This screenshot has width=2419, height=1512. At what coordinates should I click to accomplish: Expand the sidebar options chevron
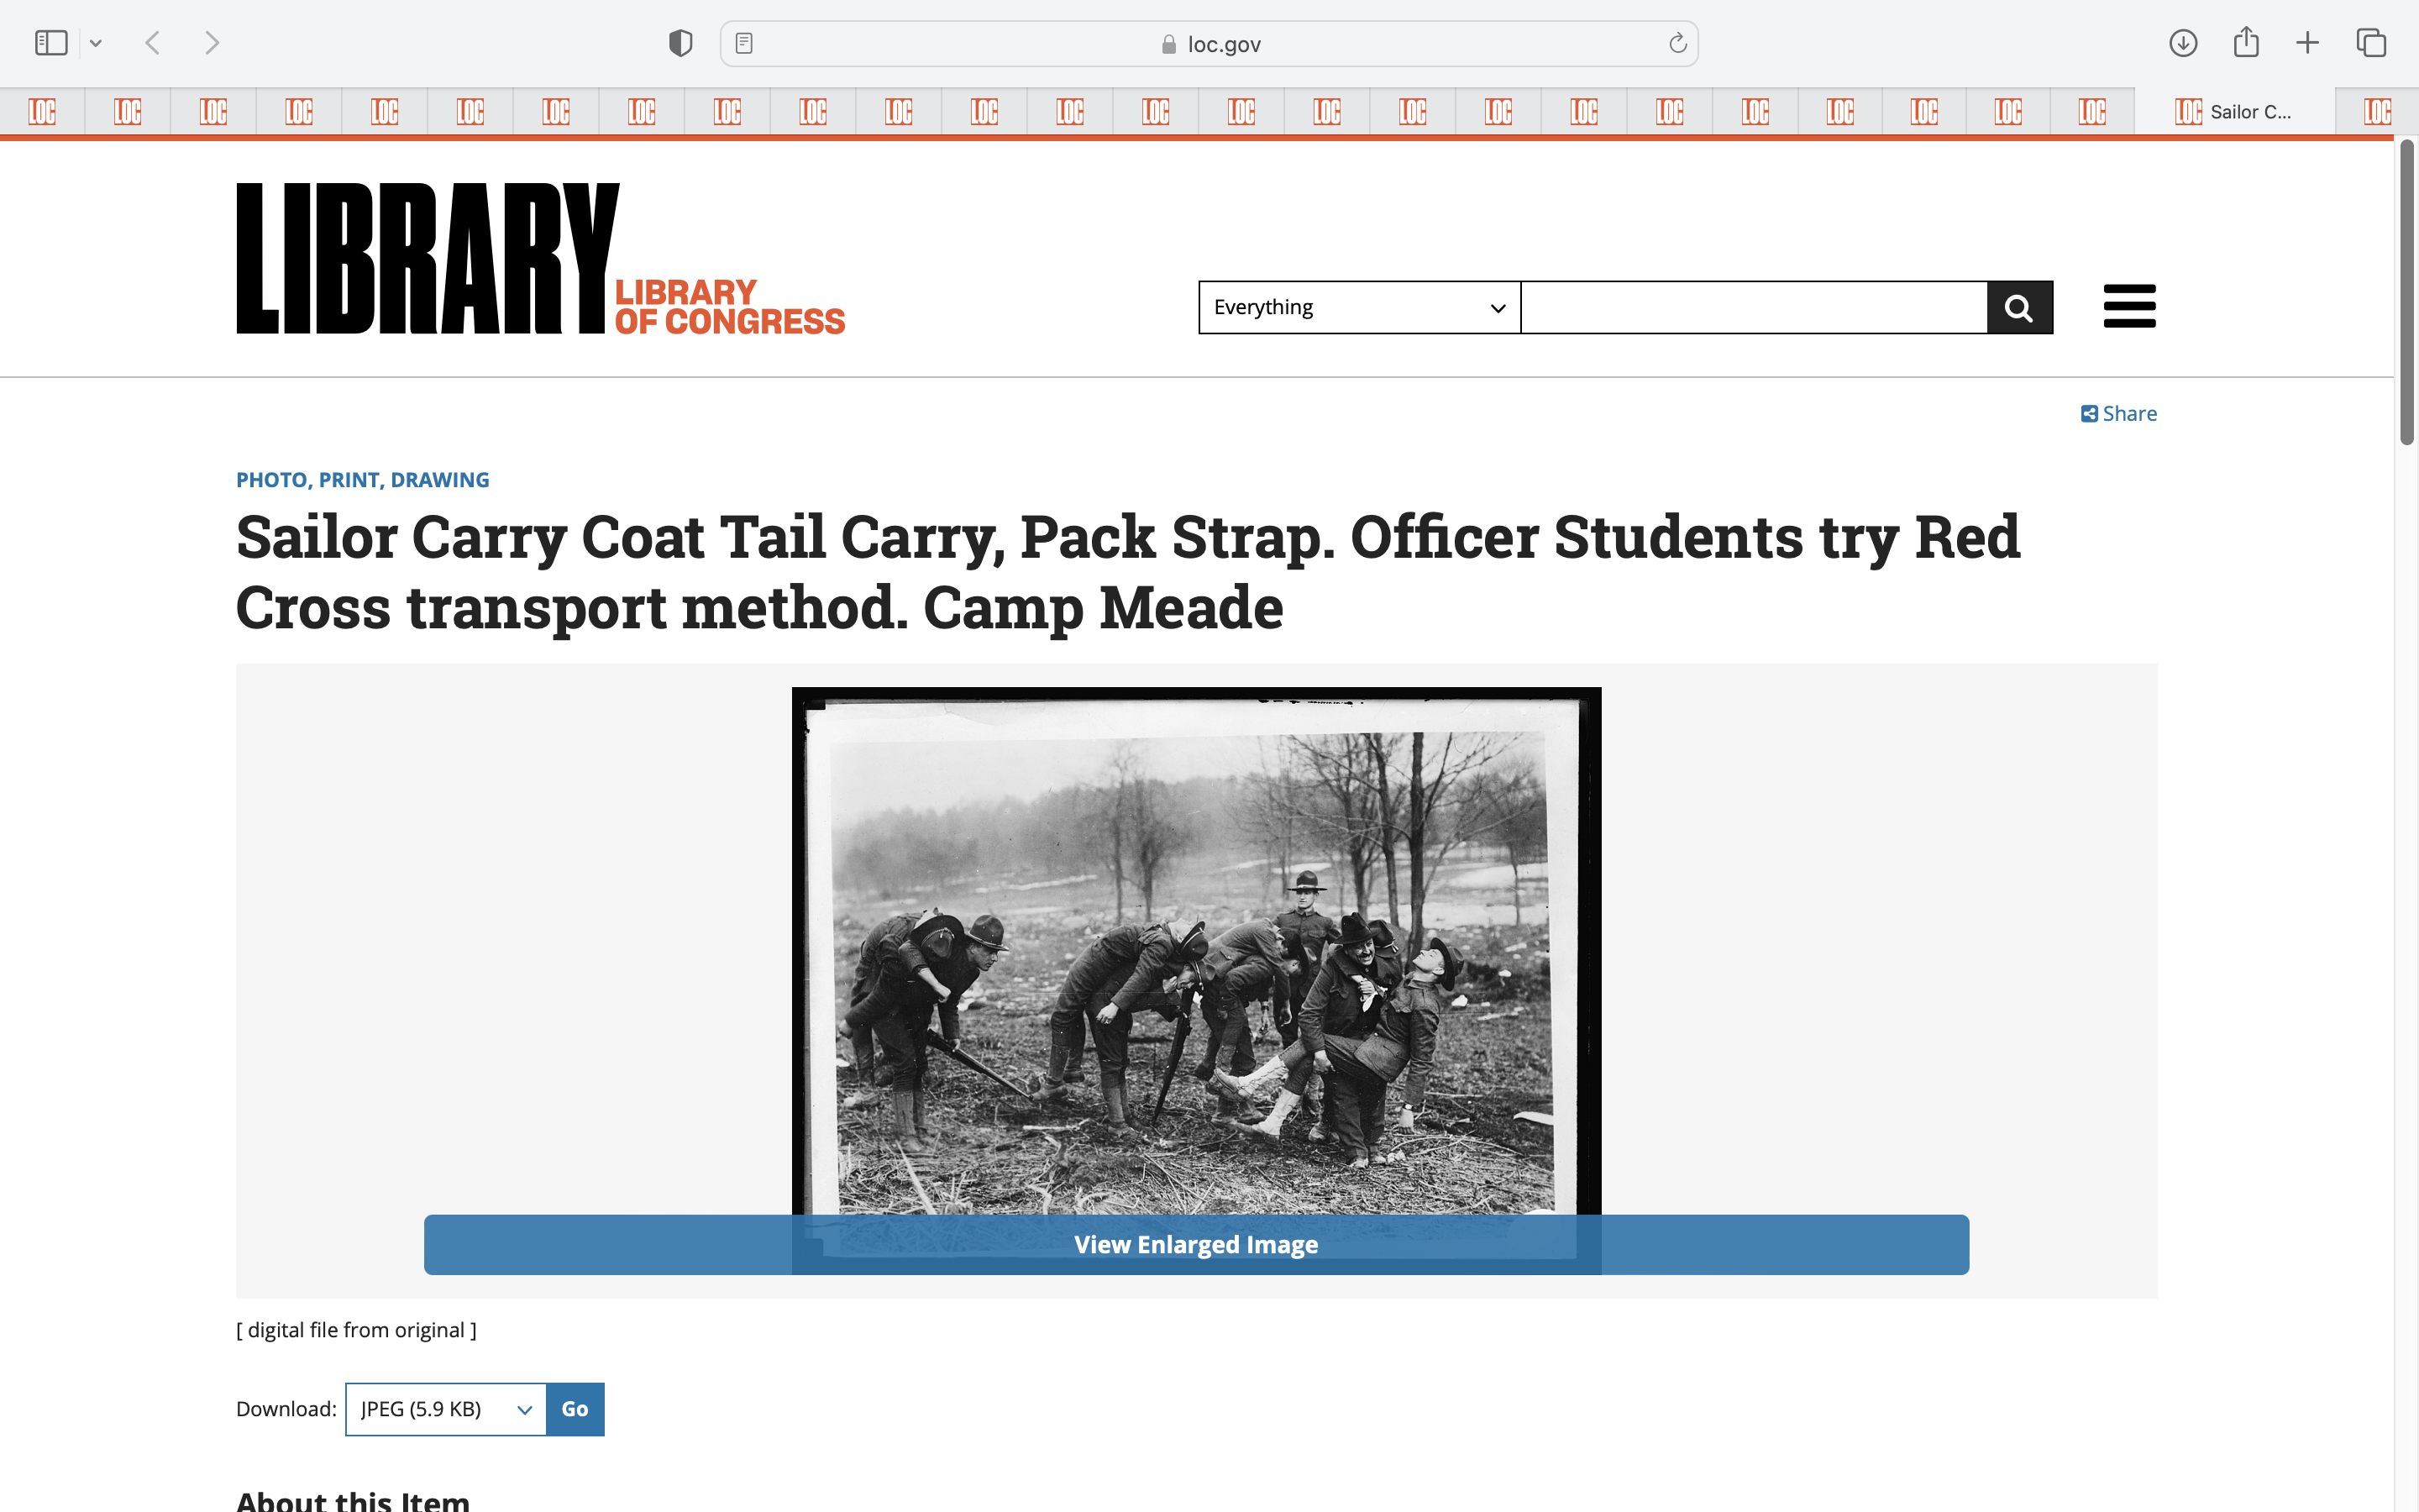[x=96, y=43]
